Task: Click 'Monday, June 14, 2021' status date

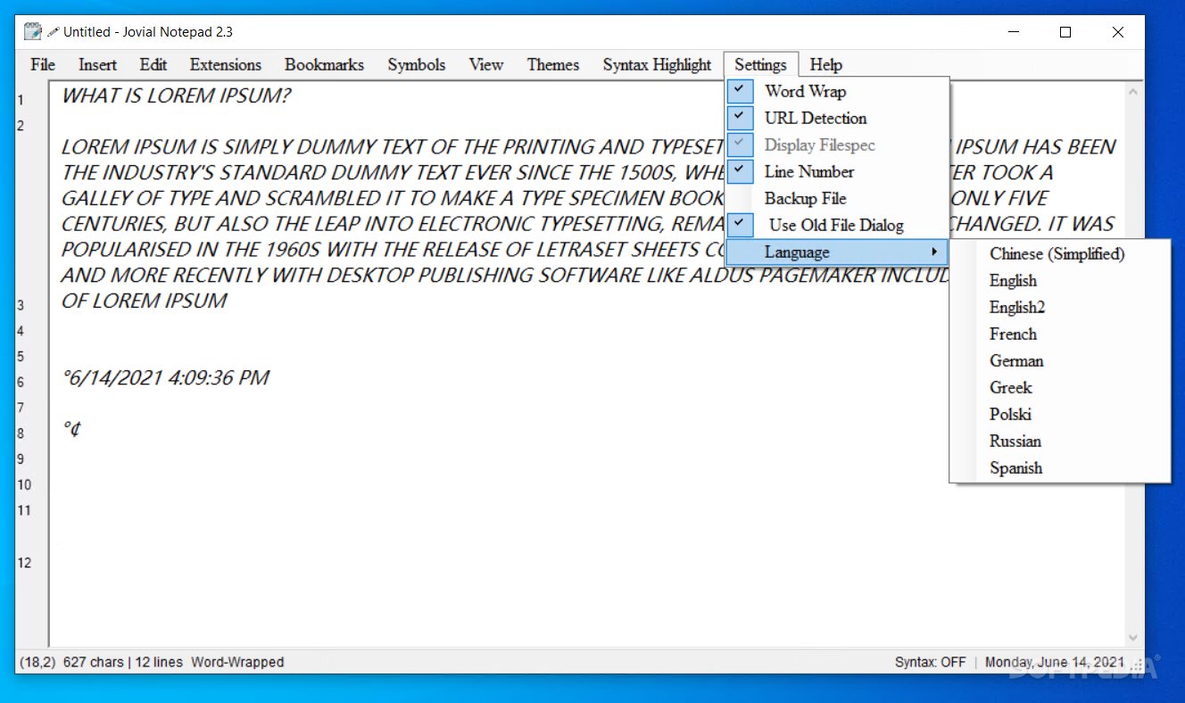Action: tap(1055, 662)
